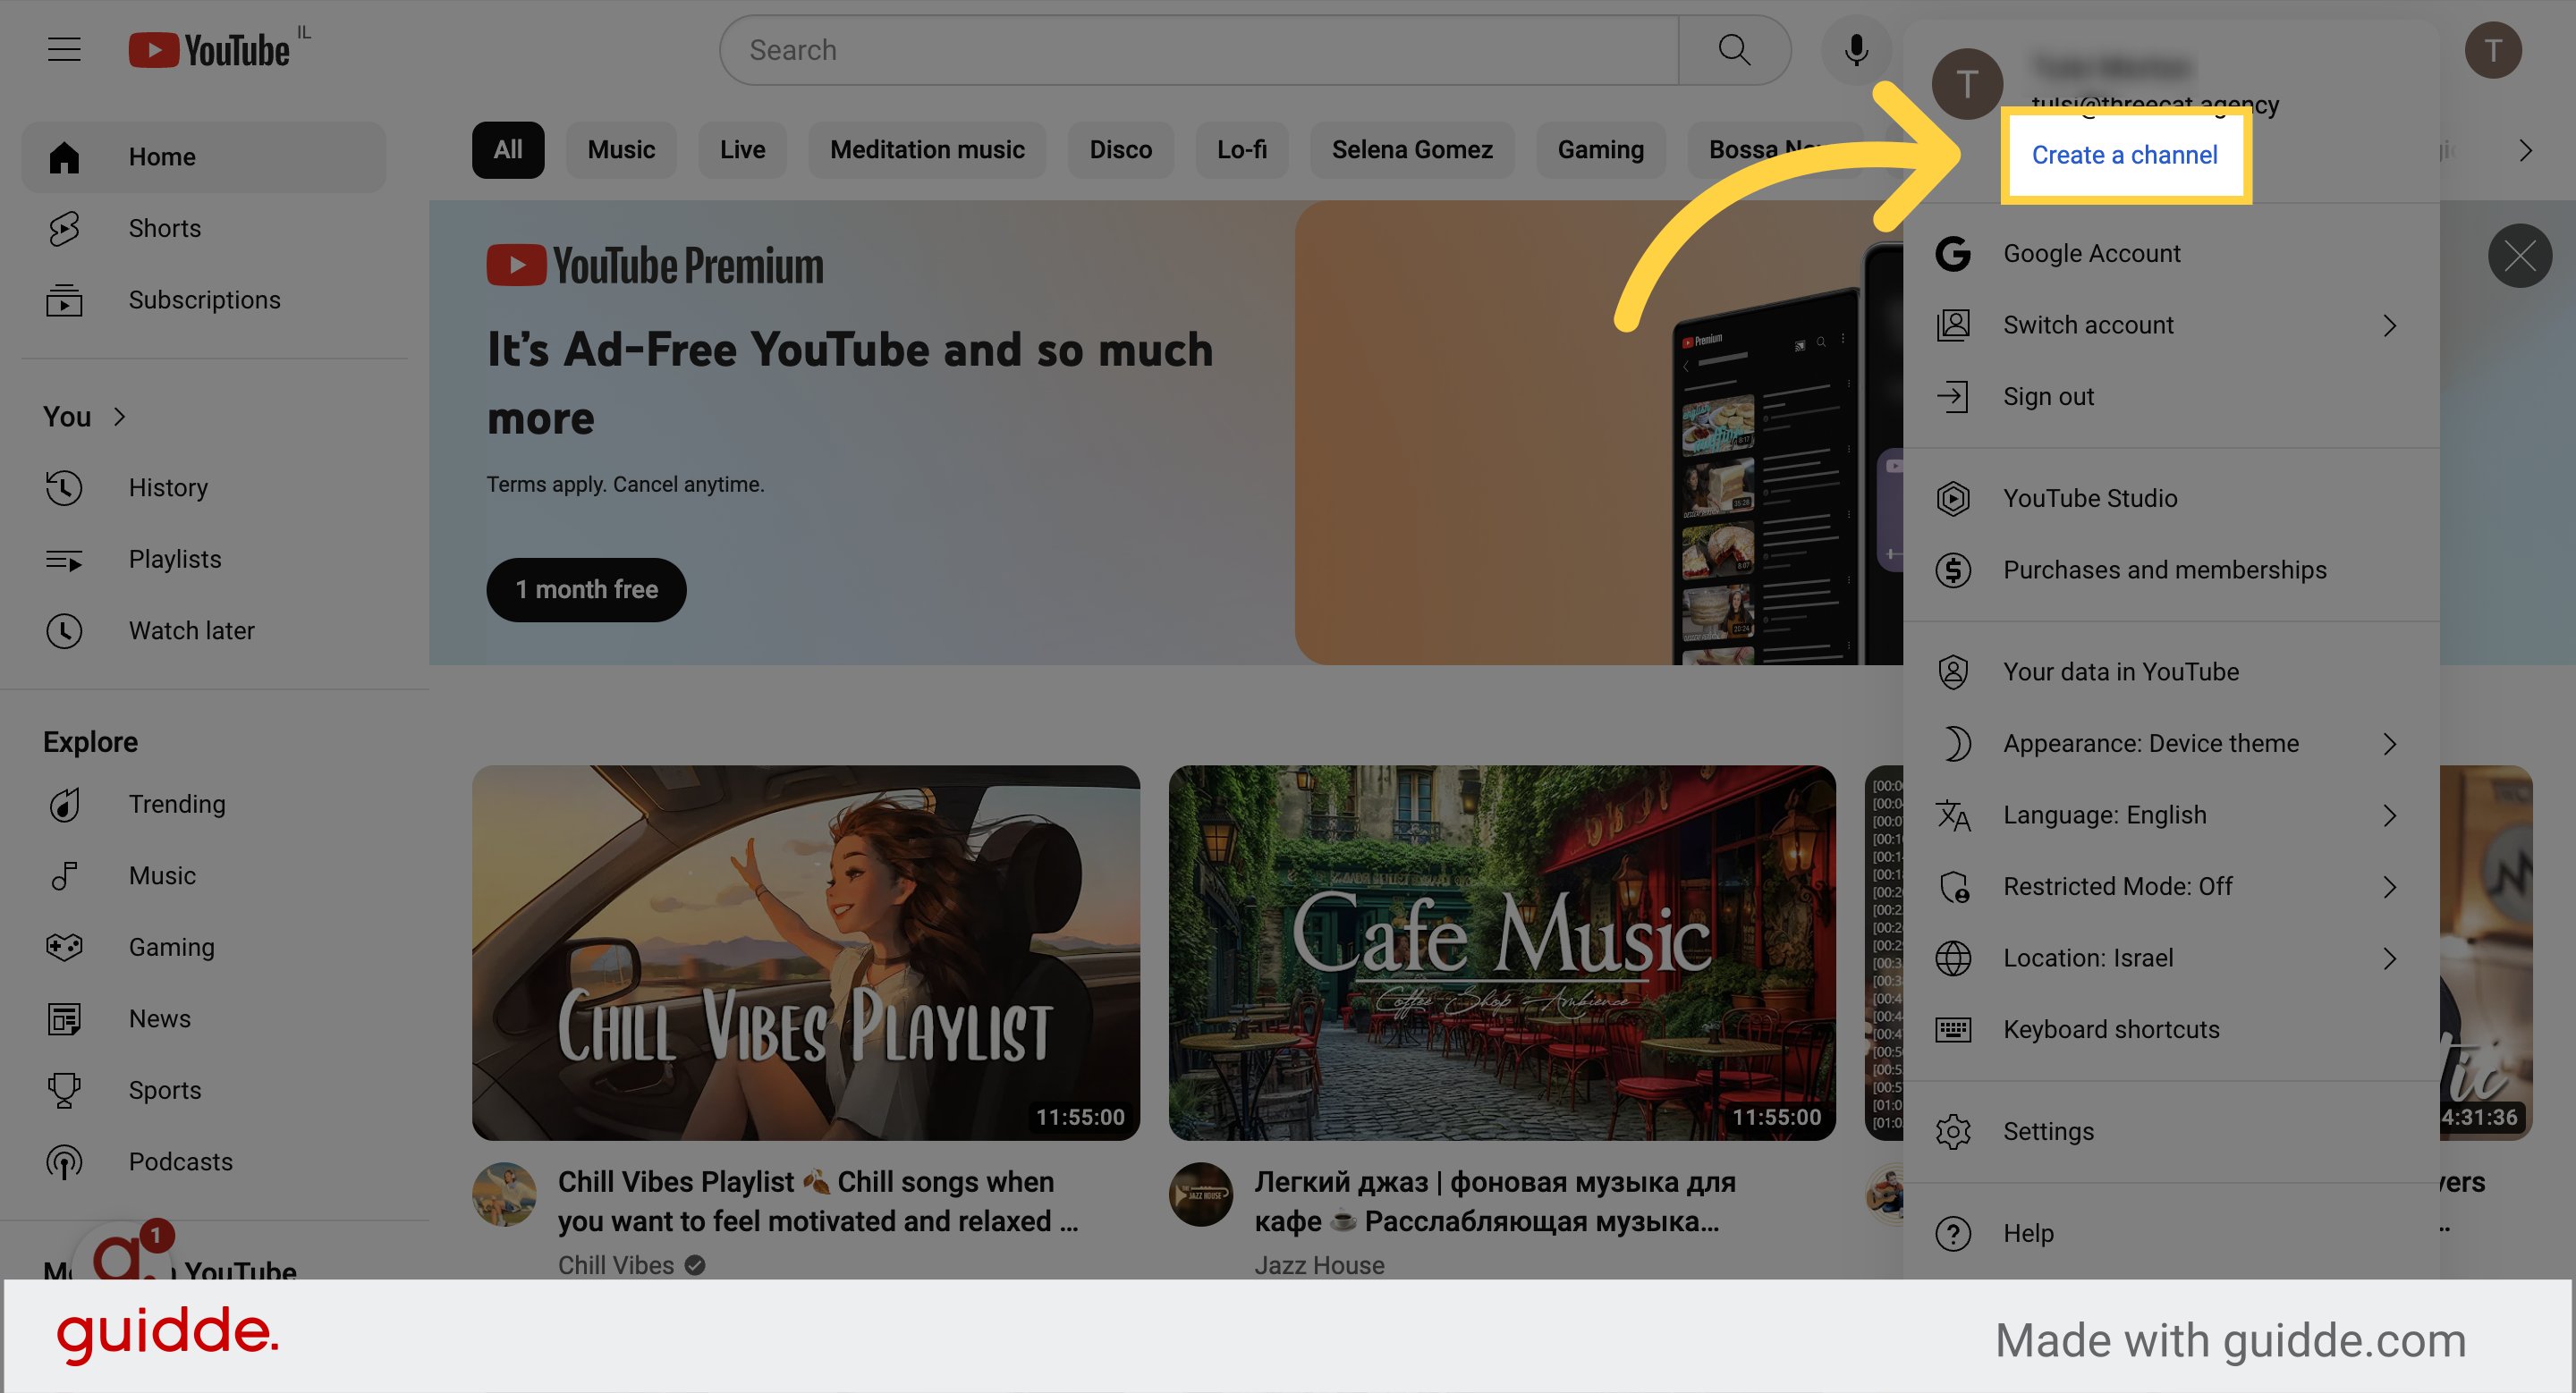Click the Chill Vibes channel avatar
The image size is (2576, 1393).
(504, 1195)
